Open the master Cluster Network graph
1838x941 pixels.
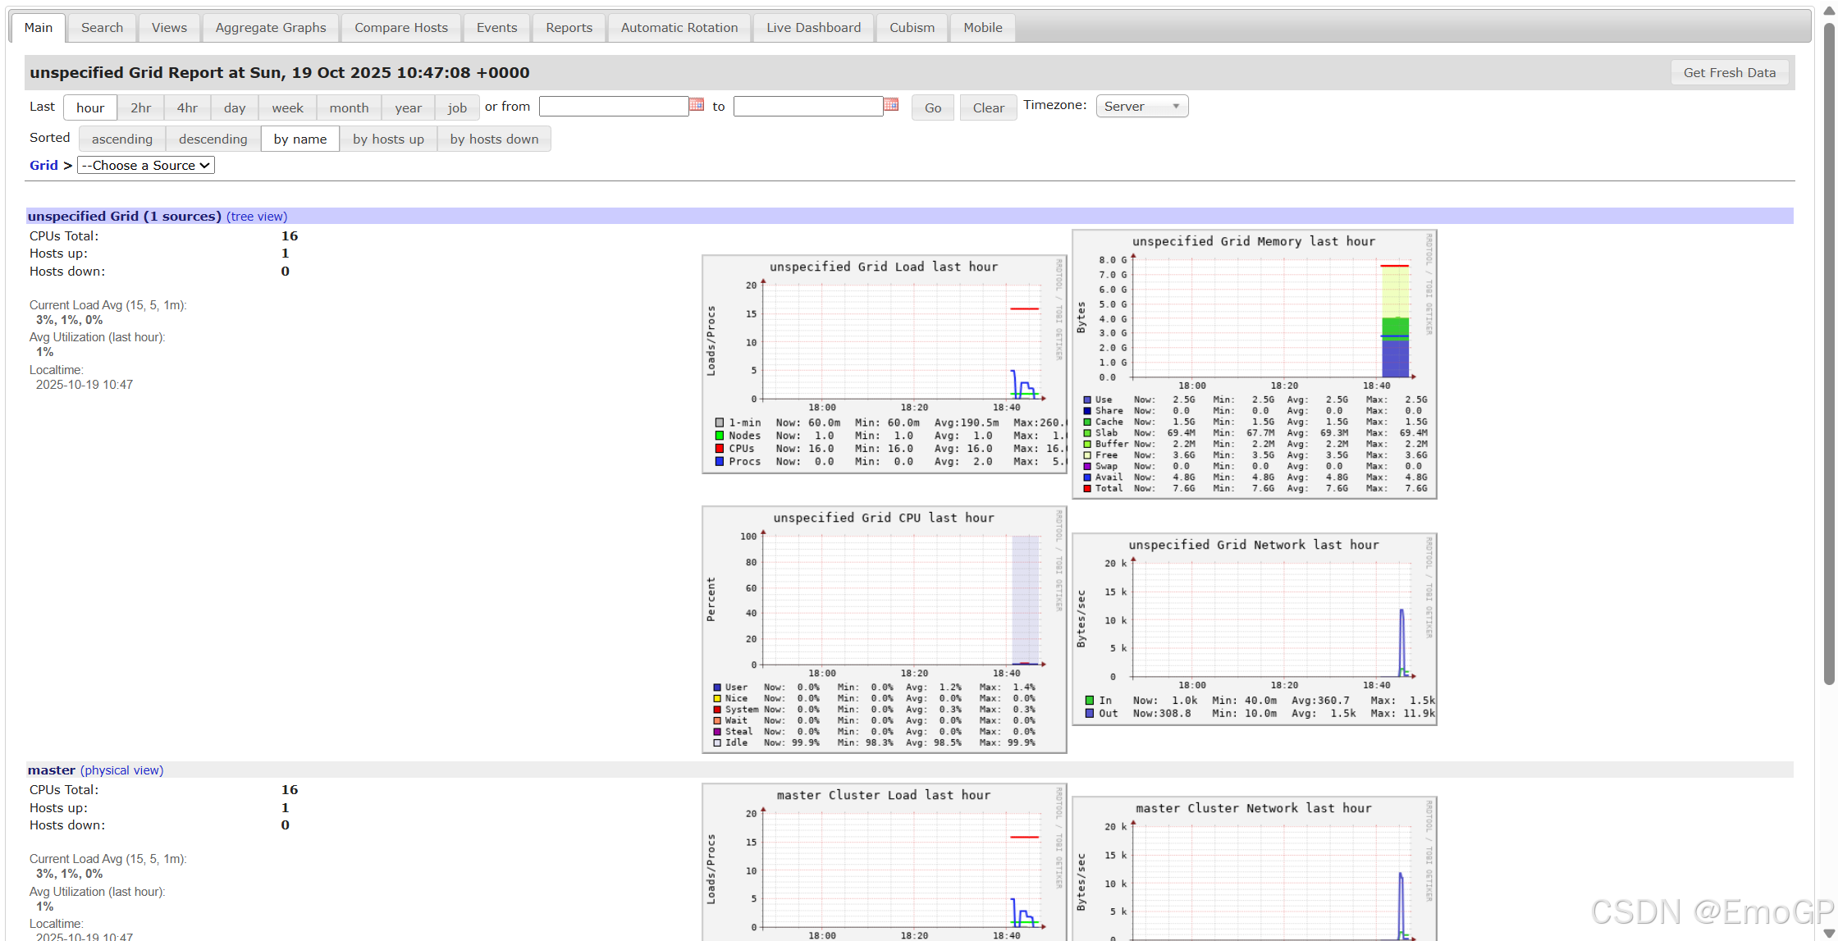pos(1254,868)
